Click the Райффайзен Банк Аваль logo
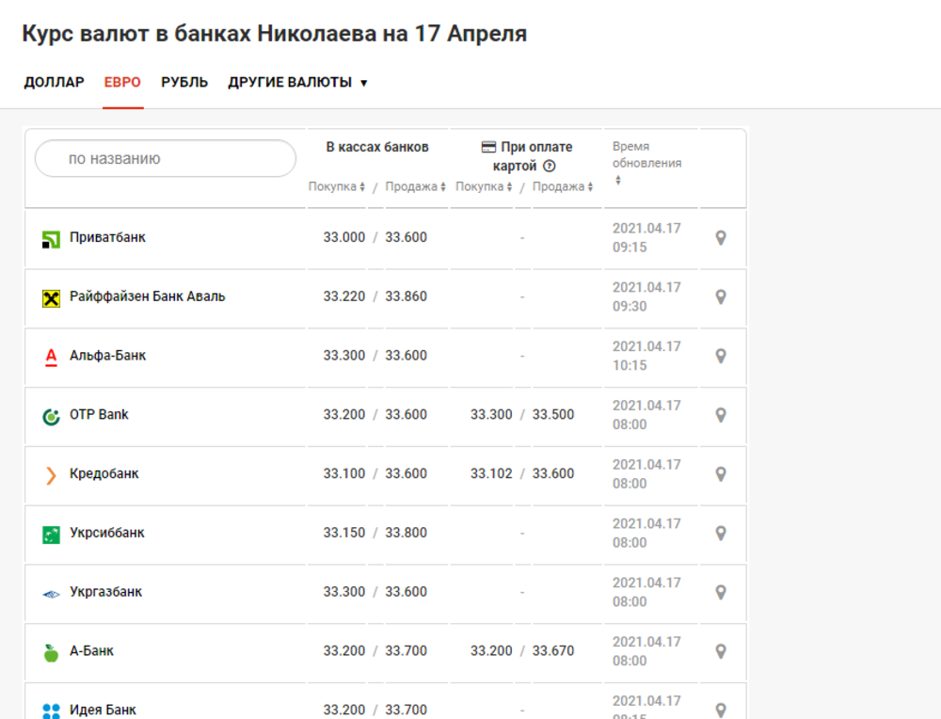This screenshot has width=941, height=719. coord(51,298)
